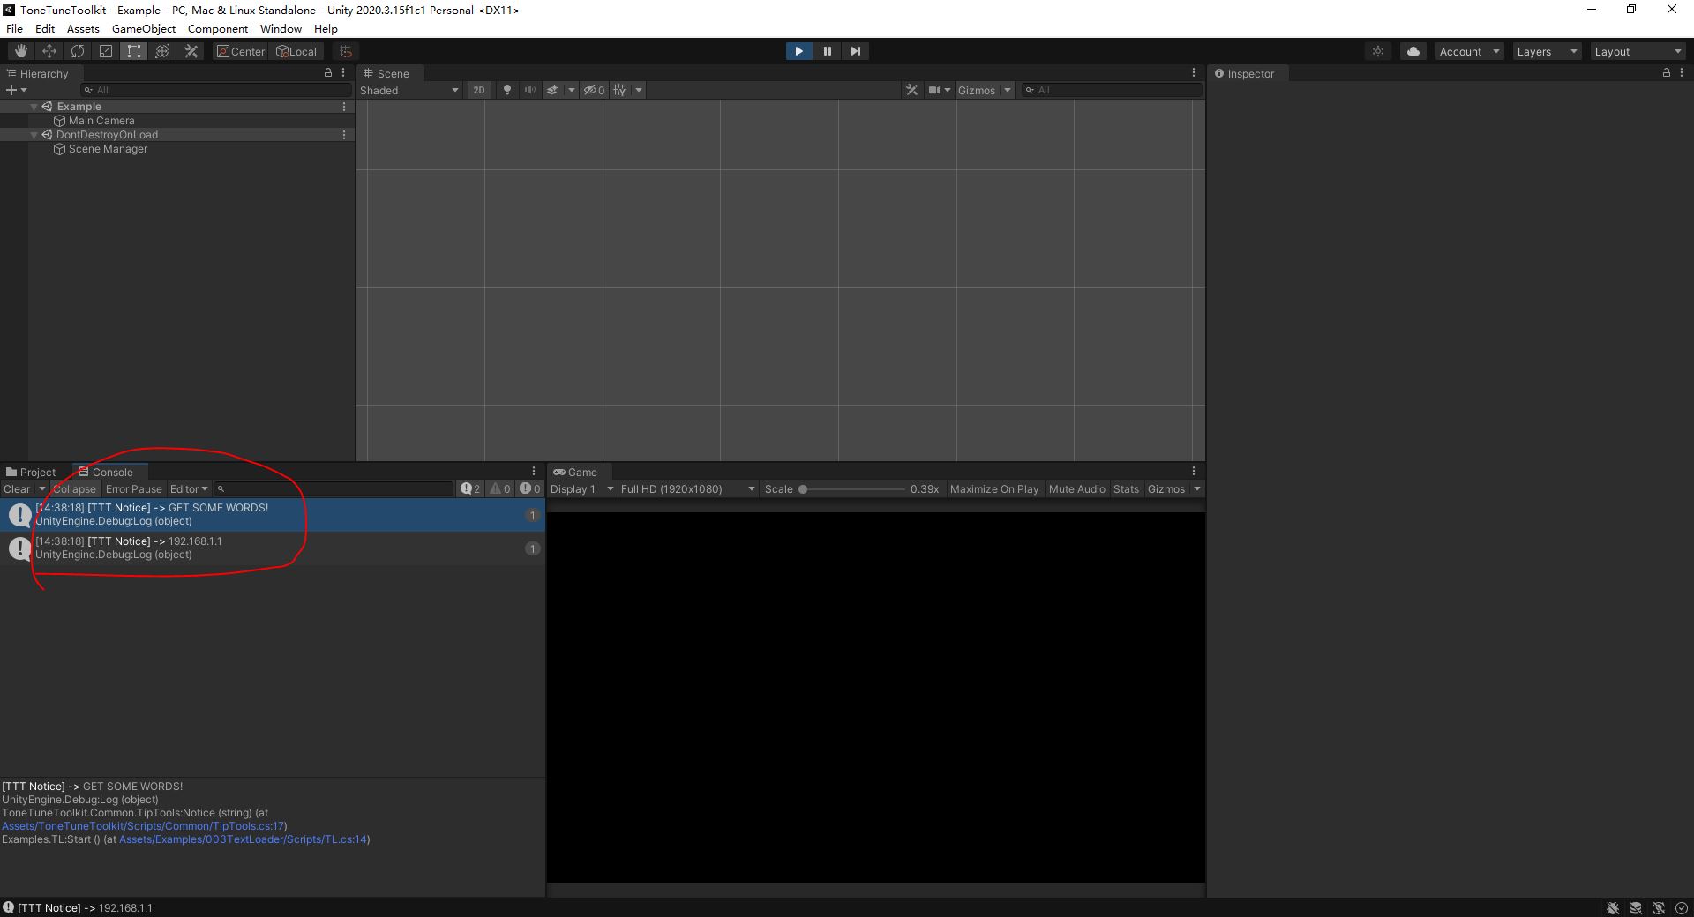
Task: Open the Example scene options menu
Action: pyautogui.click(x=344, y=107)
